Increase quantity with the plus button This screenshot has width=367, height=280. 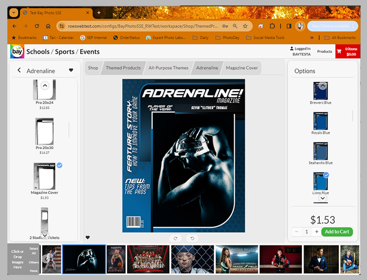click(x=317, y=232)
